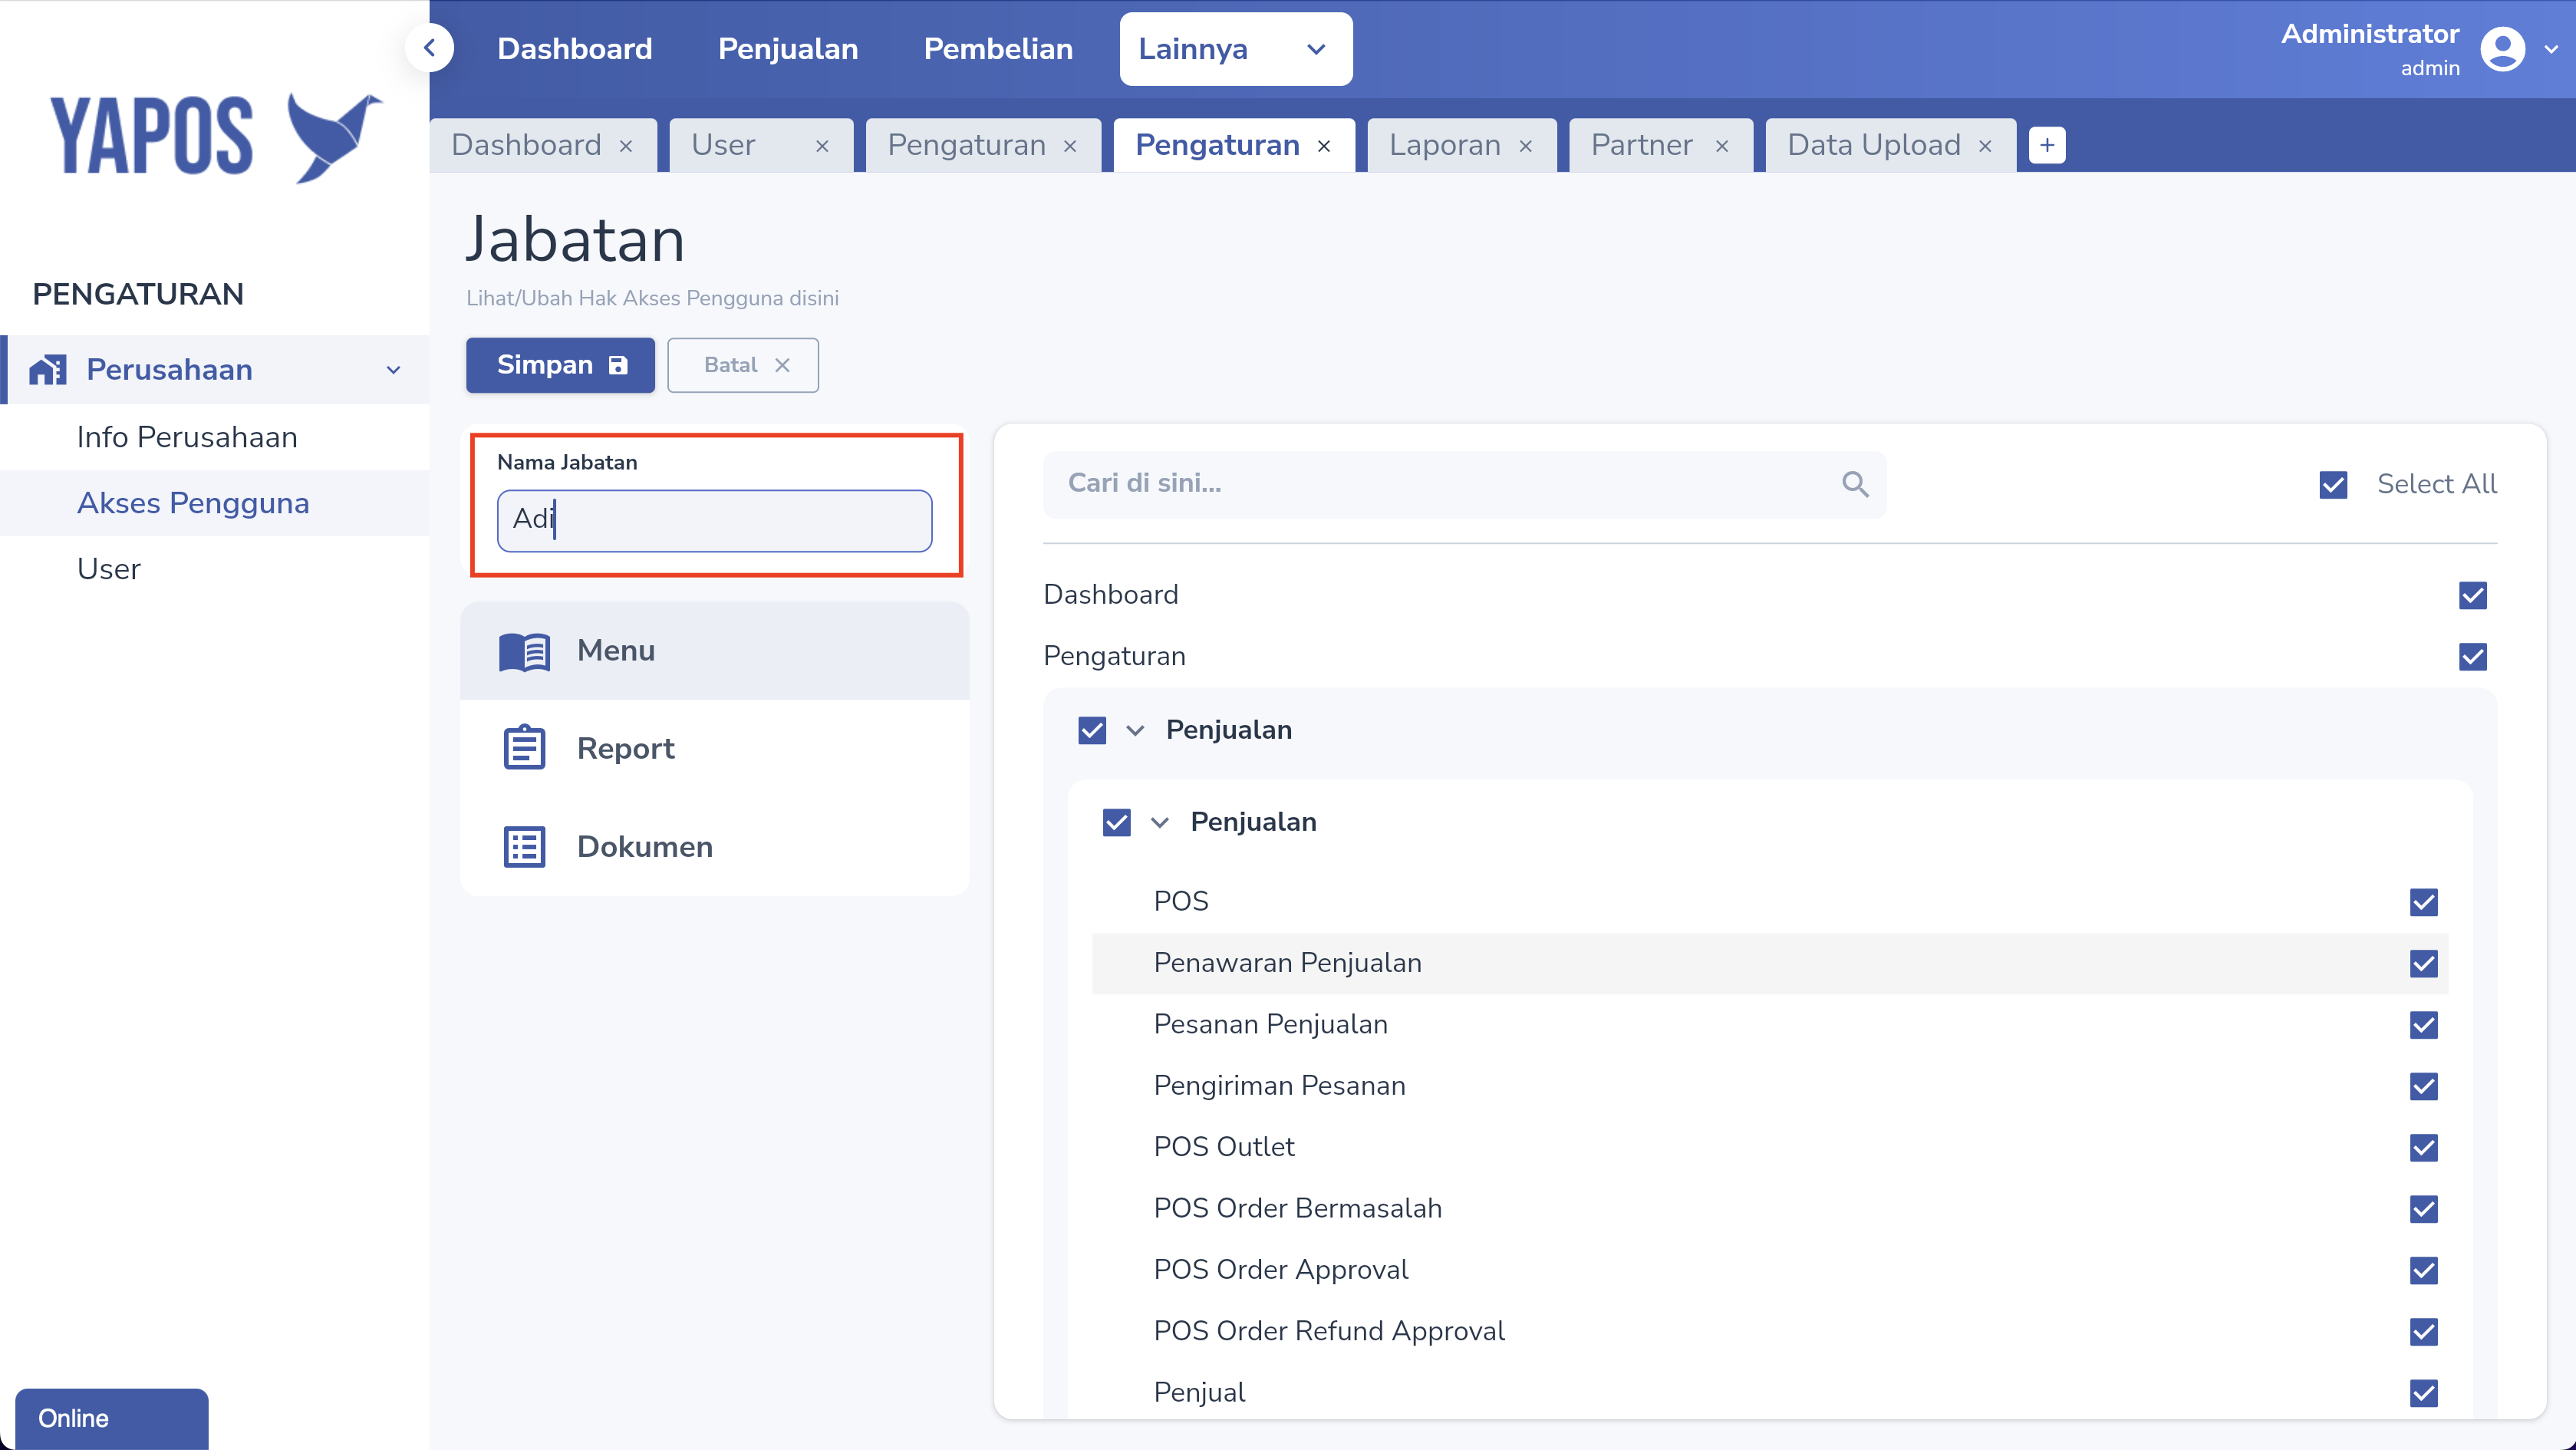Uncheck the top-level Penjualan group checkbox

point(1092,731)
